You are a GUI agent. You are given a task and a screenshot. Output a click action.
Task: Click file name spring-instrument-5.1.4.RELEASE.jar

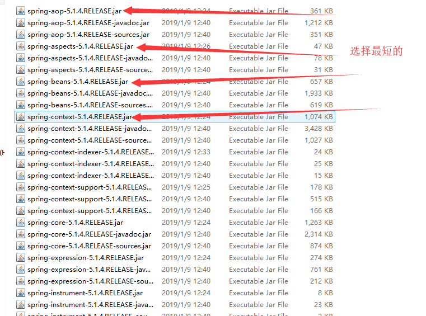tap(85, 293)
